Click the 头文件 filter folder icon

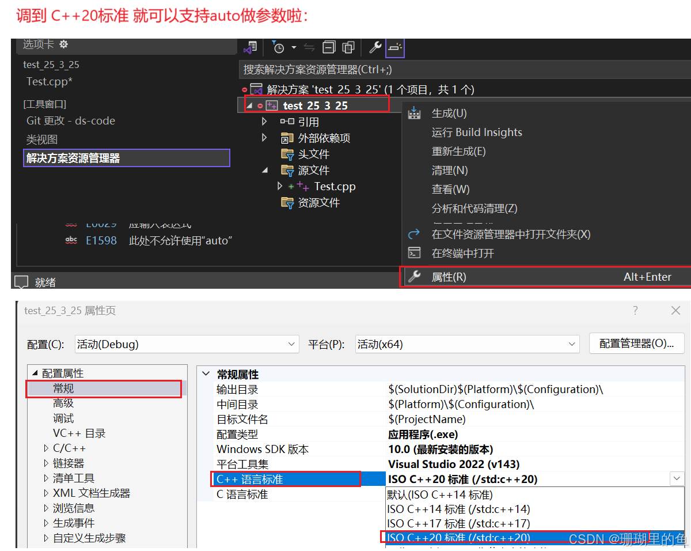pos(287,154)
